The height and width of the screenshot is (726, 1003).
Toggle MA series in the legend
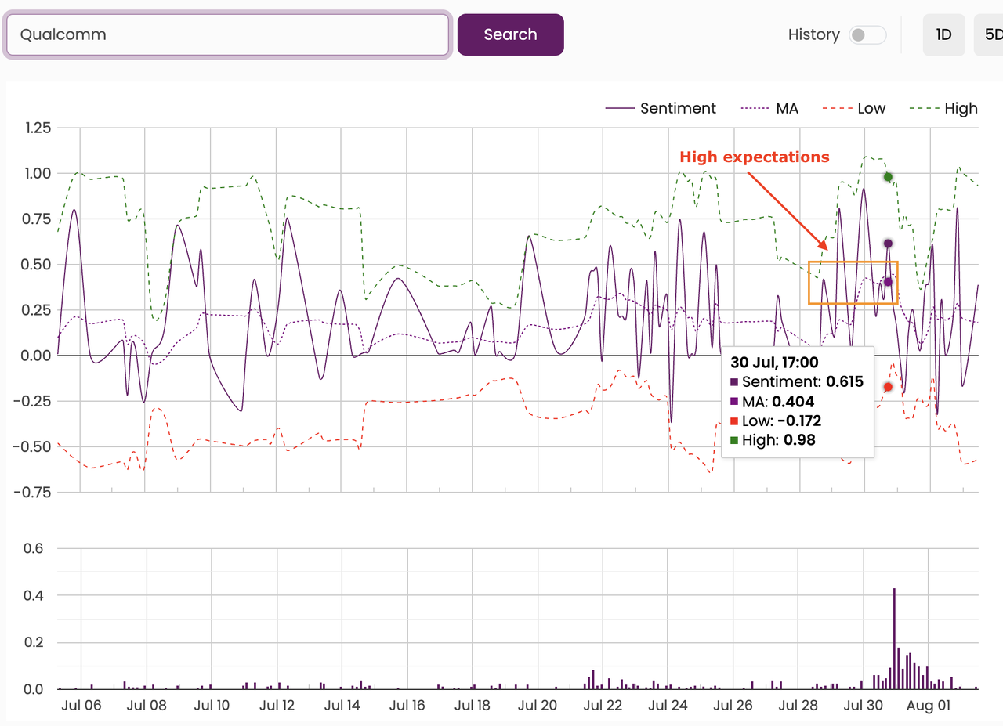click(769, 109)
